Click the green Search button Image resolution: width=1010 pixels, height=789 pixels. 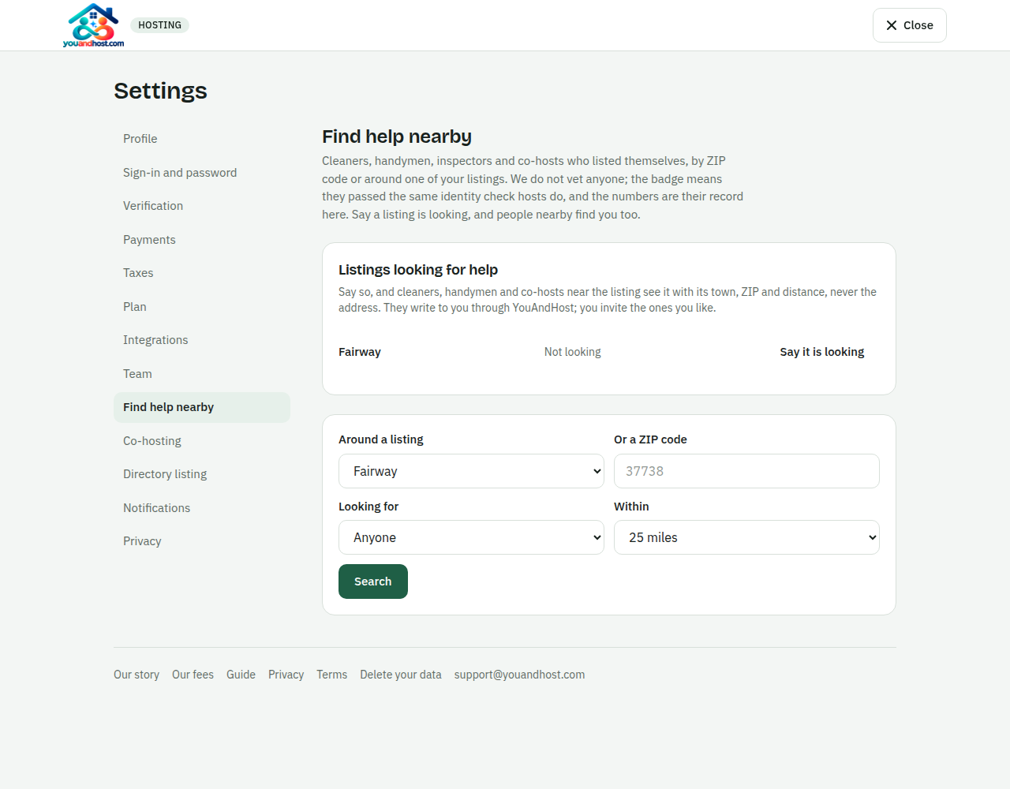(x=373, y=581)
